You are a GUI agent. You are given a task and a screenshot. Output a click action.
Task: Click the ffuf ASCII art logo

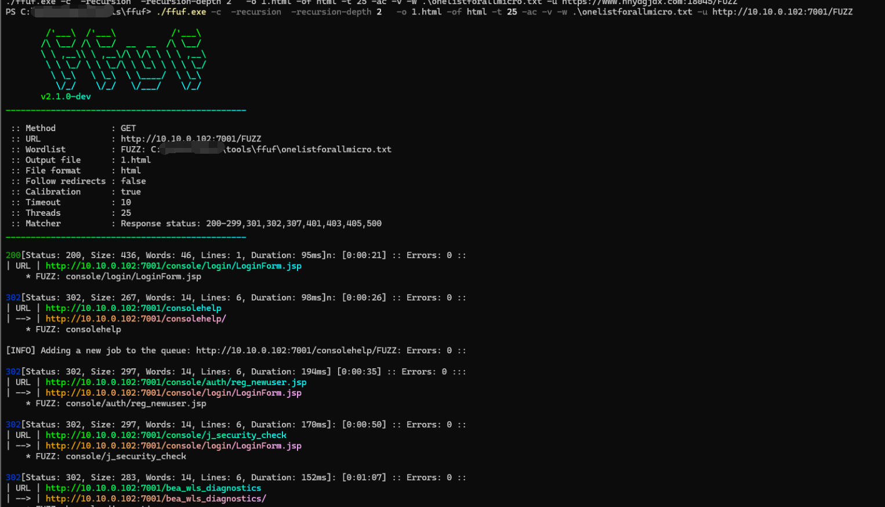(123, 60)
